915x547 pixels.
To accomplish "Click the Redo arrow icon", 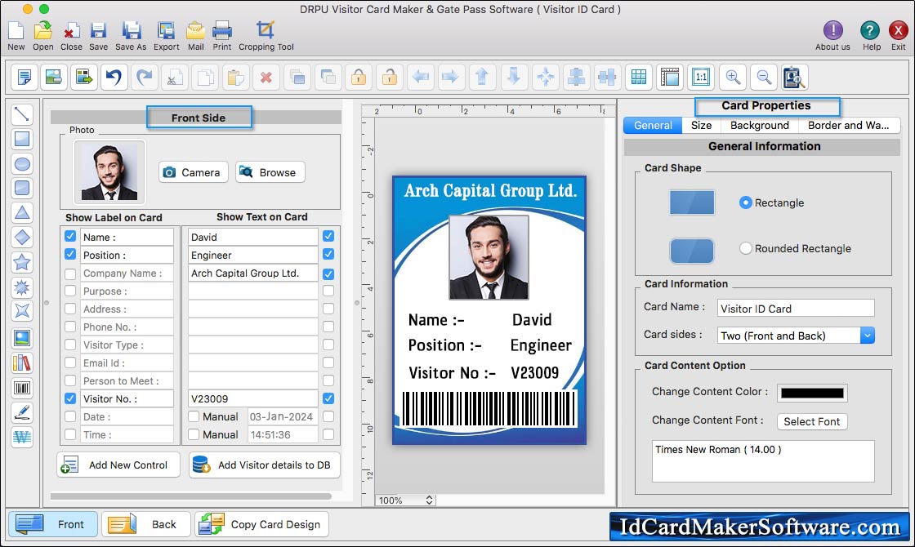I will pyautogui.click(x=144, y=77).
